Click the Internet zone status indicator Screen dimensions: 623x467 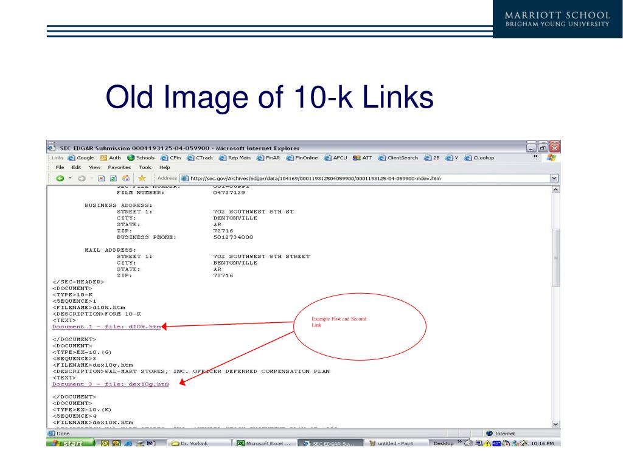(500, 433)
